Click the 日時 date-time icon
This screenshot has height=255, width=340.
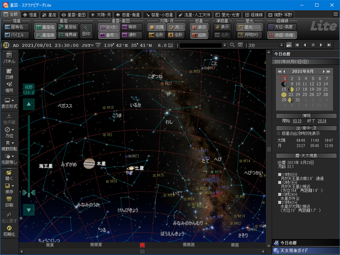[9, 74]
